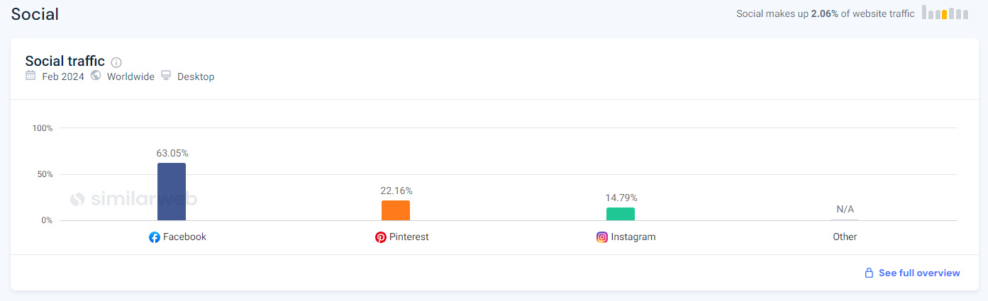Click the calendar icon beside Feb 2024
This screenshot has height=301, width=988.
coord(30,76)
